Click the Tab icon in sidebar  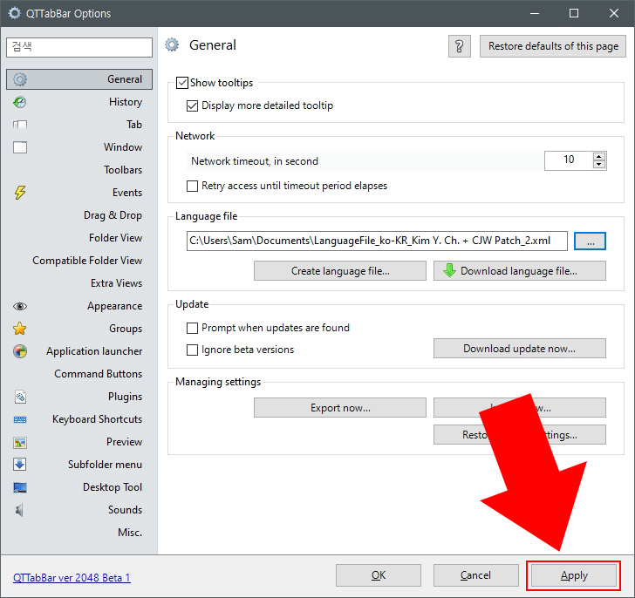tap(20, 125)
